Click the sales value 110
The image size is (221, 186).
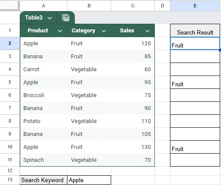146,121
